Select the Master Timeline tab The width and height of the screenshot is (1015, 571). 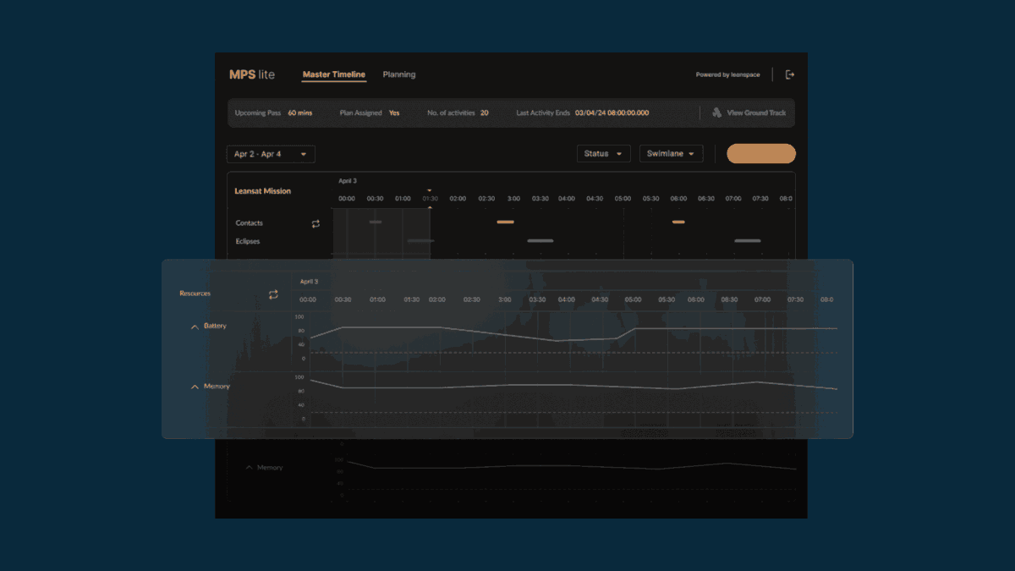pos(333,74)
